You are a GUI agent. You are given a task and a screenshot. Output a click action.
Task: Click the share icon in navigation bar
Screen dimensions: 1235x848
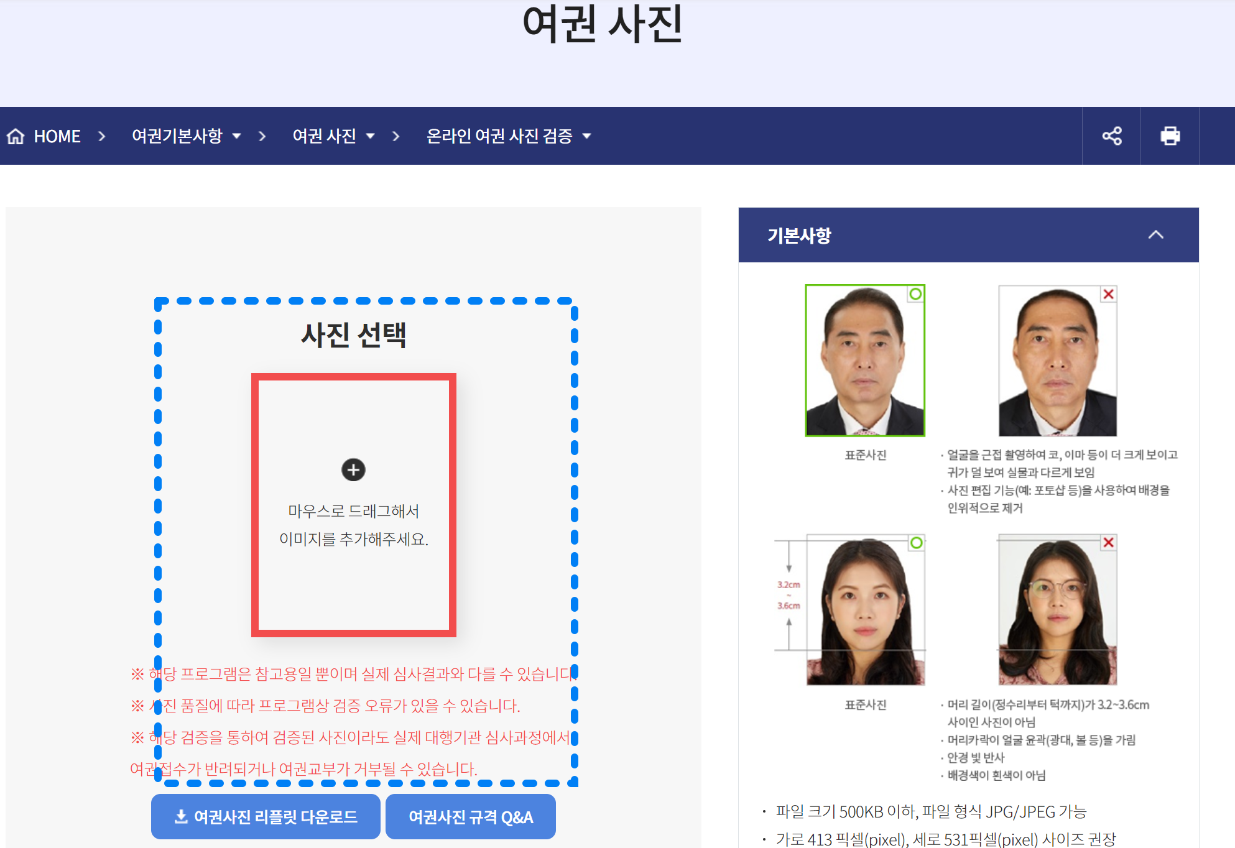click(x=1111, y=136)
